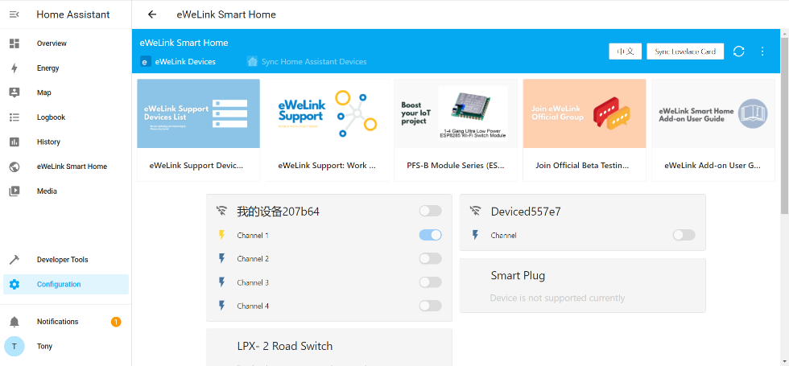Open Overview in the sidebar
789x366 pixels.
click(65, 43)
